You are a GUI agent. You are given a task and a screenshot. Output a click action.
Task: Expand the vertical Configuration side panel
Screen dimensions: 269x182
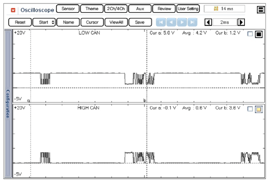pos(8,104)
